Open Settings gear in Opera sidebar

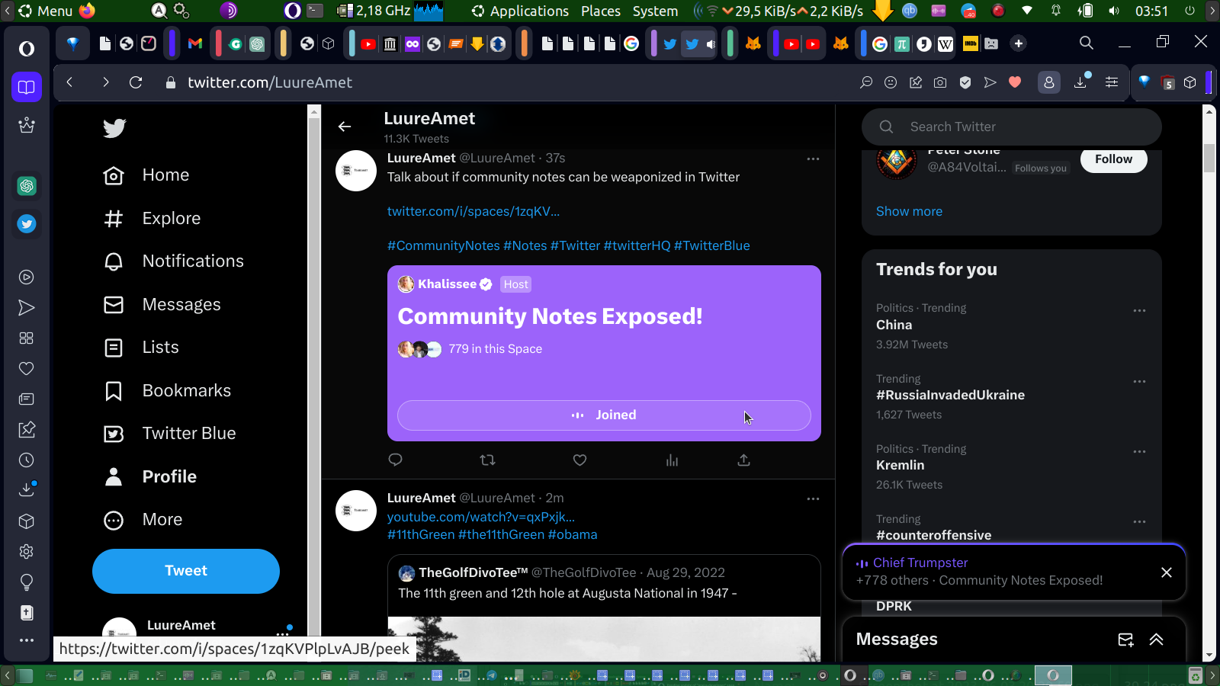tap(27, 552)
